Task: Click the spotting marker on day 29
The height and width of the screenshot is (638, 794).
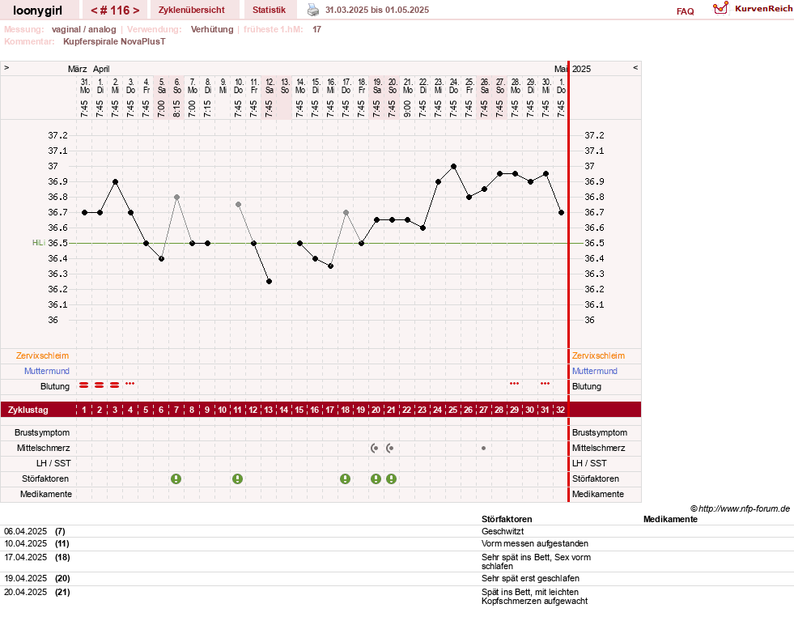Action: pyautogui.click(x=515, y=384)
